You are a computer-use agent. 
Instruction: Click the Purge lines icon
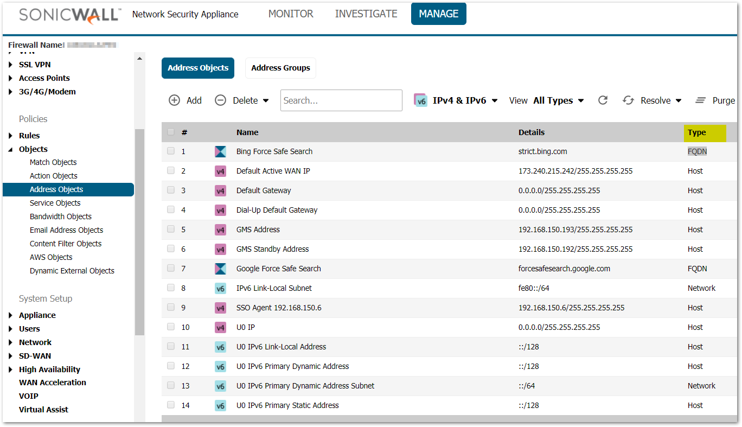[x=701, y=100]
